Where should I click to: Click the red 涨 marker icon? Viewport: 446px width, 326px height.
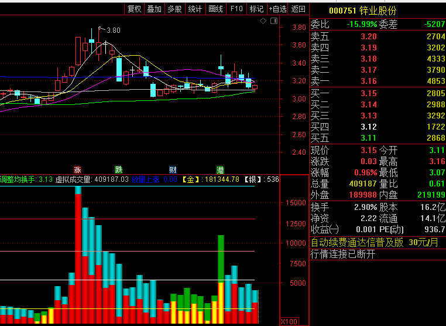[77, 169]
